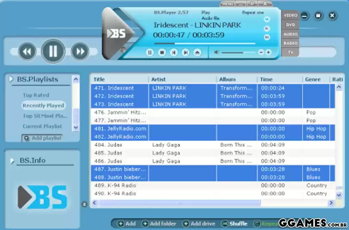
Task: Skip to previous track in mini player
Action: point(174,53)
